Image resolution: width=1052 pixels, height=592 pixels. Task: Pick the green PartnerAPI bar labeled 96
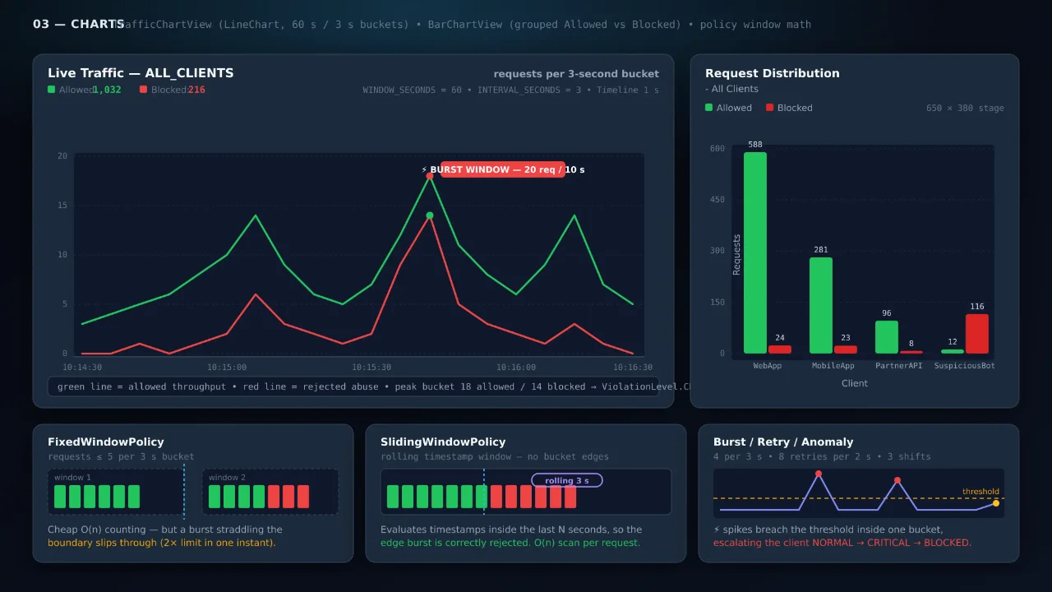887,337
